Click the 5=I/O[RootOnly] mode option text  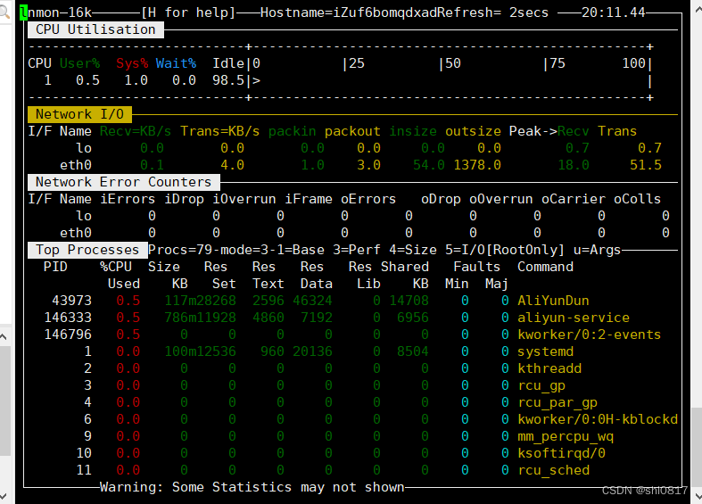pos(505,250)
